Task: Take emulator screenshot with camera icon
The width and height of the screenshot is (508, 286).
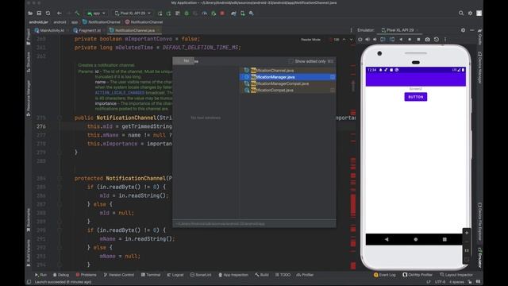Action: click(x=427, y=39)
